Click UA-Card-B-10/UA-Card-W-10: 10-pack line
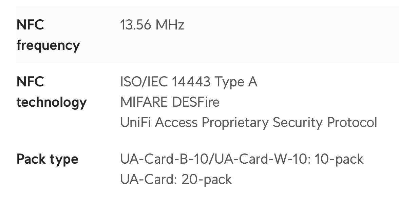The width and height of the screenshot is (399, 206). point(242,159)
